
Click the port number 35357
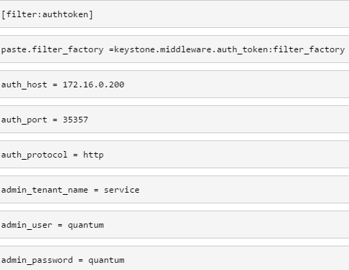tap(75, 120)
